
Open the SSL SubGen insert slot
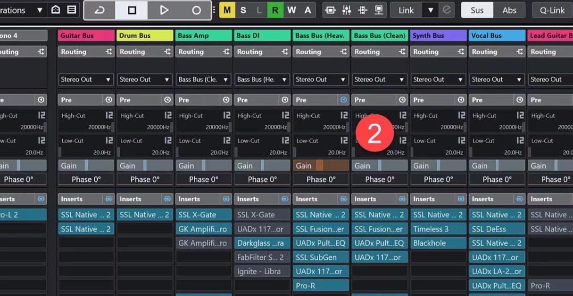coord(321,257)
